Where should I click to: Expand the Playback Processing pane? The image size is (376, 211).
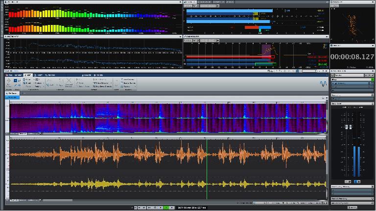[x=352, y=199]
